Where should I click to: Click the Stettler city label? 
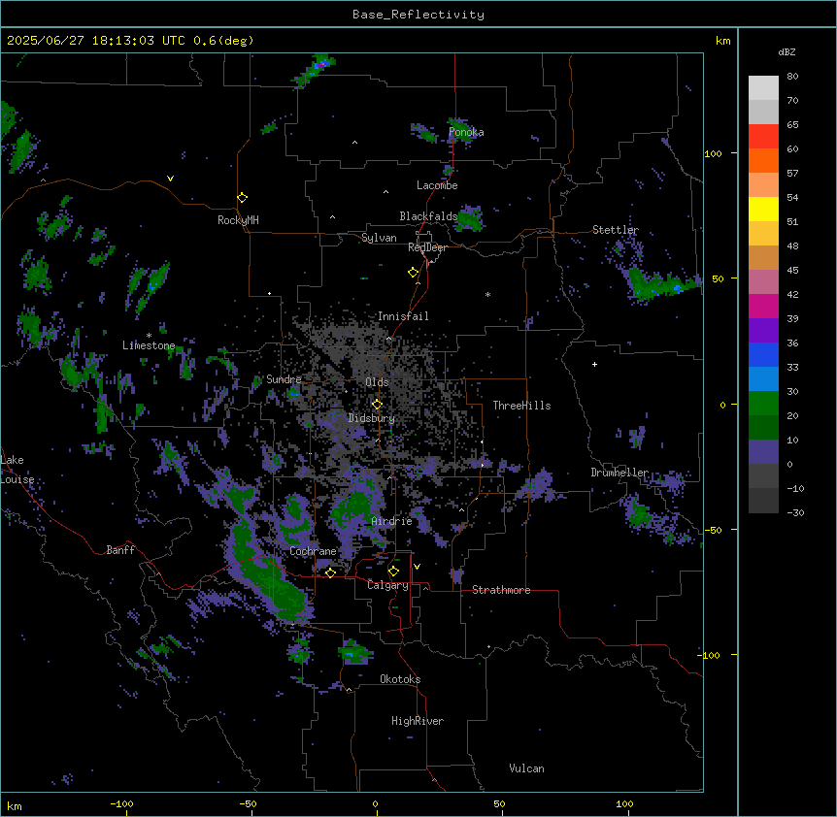(x=616, y=230)
